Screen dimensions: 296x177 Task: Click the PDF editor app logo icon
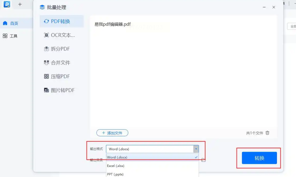(x=7, y=4)
